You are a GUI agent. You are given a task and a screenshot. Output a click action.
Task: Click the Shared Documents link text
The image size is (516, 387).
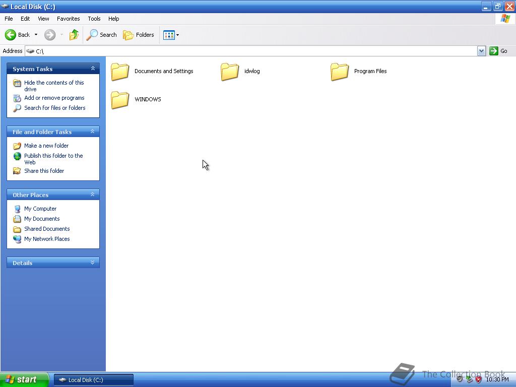47,229
